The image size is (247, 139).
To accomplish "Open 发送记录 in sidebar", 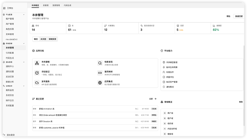I will pos(10,77).
